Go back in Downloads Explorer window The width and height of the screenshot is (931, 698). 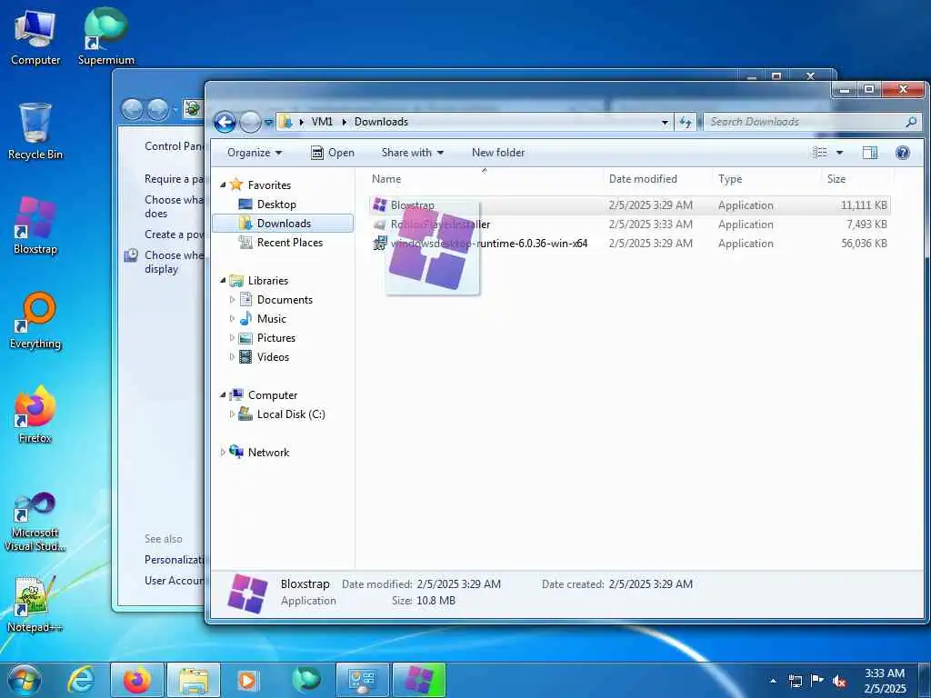tap(225, 123)
